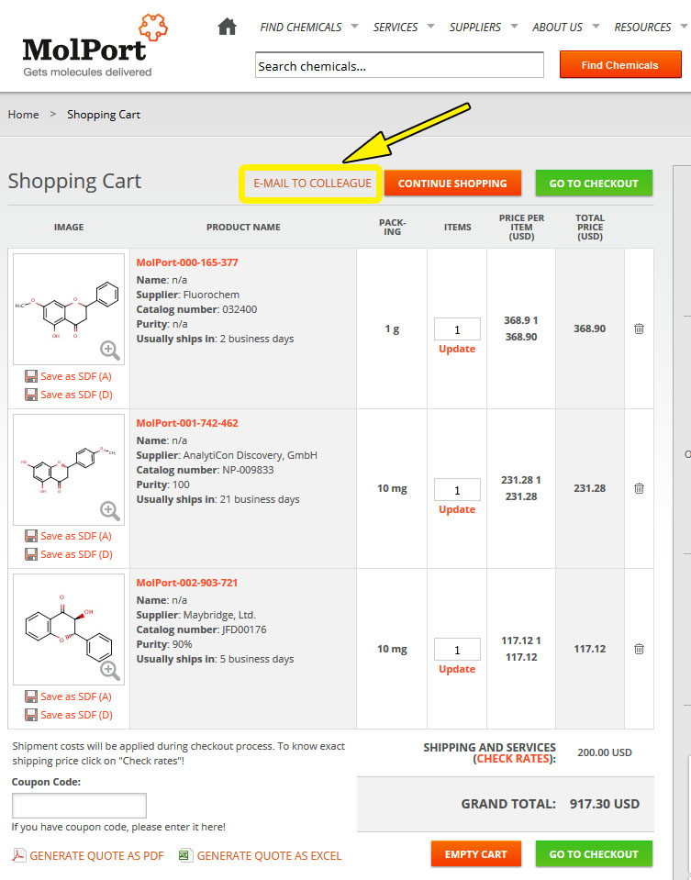The width and height of the screenshot is (691, 880).
Task: Click the bottom GO TO CHECKOUT button
Action: point(594,853)
